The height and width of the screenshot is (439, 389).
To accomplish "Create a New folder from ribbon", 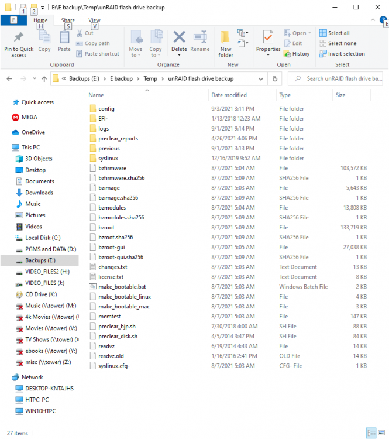I will tap(226, 44).
